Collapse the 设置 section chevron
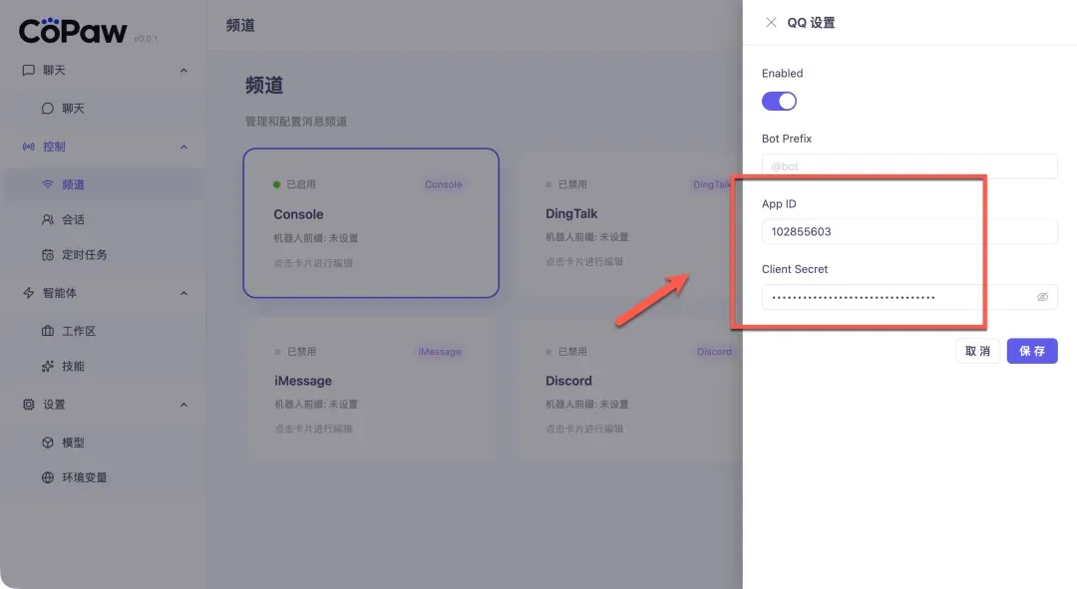Screen dimensions: 1077x589 pos(183,405)
